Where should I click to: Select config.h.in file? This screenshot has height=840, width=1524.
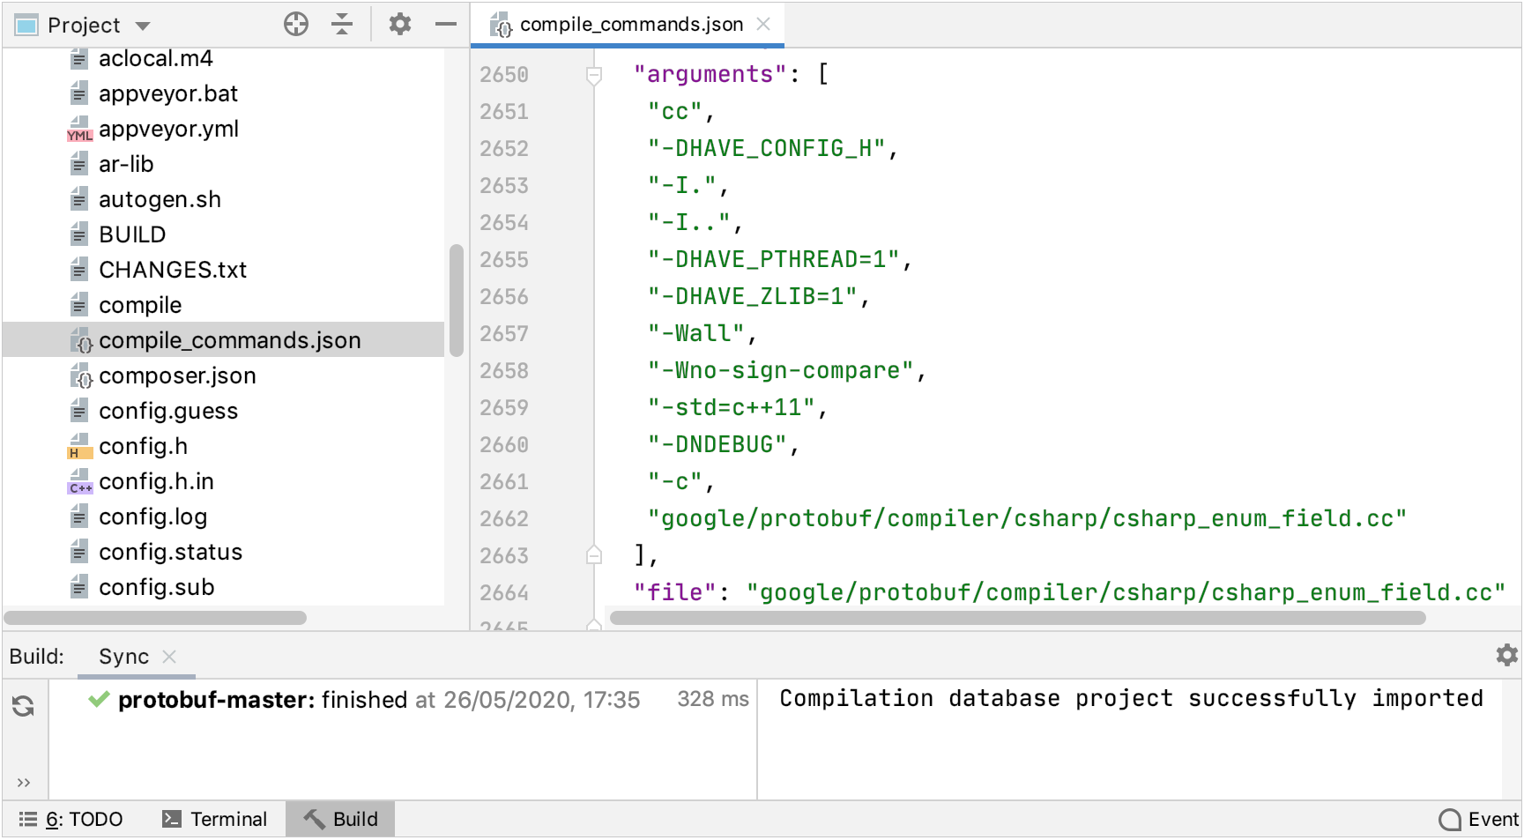click(x=156, y=481)
